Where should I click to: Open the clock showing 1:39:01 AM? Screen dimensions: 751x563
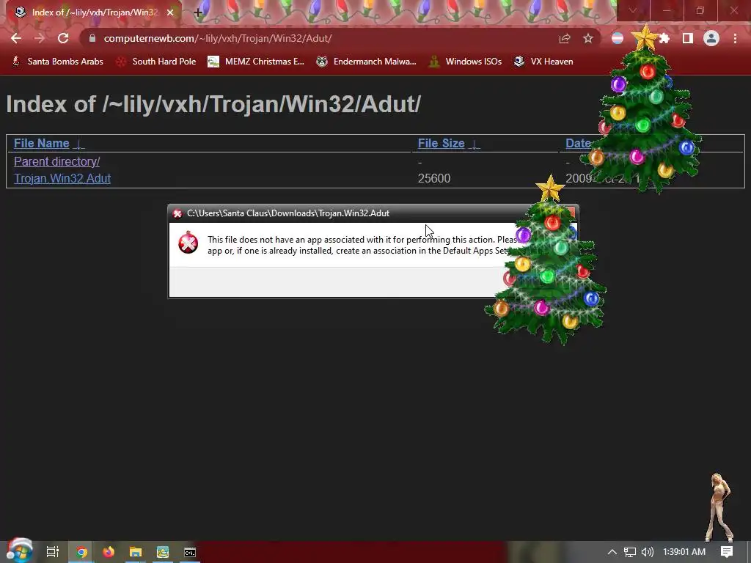click(x=684, y=552)
